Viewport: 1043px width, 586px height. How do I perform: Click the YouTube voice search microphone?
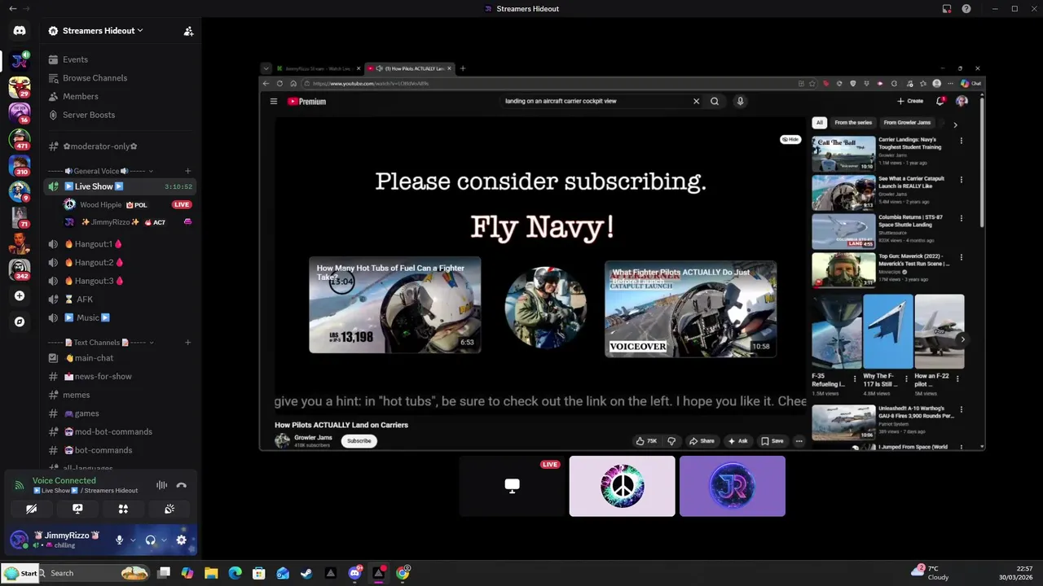740,102
